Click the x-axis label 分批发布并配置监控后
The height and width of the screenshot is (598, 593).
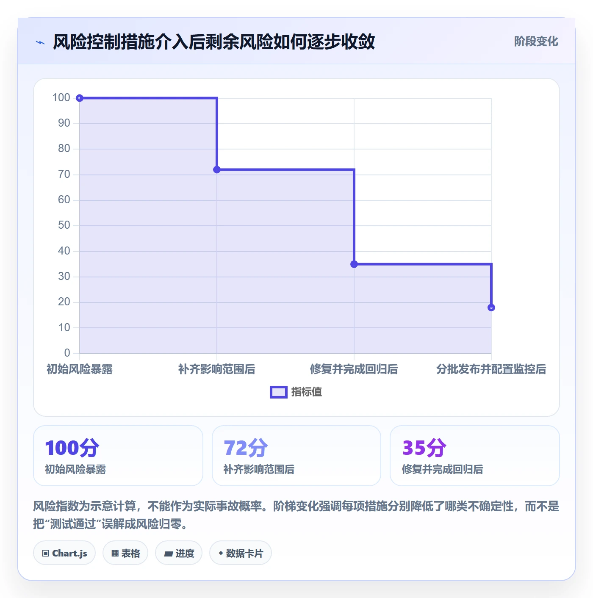click(x=491, y=369)
